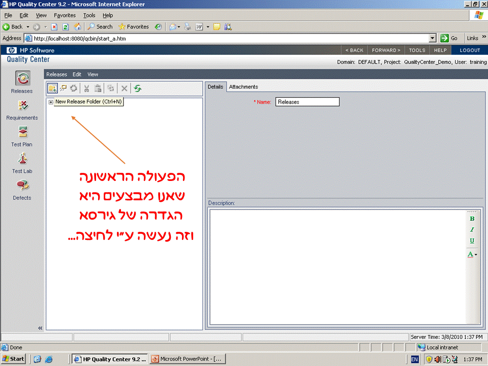Open the Test Lab module

click(x=22, y=163)
